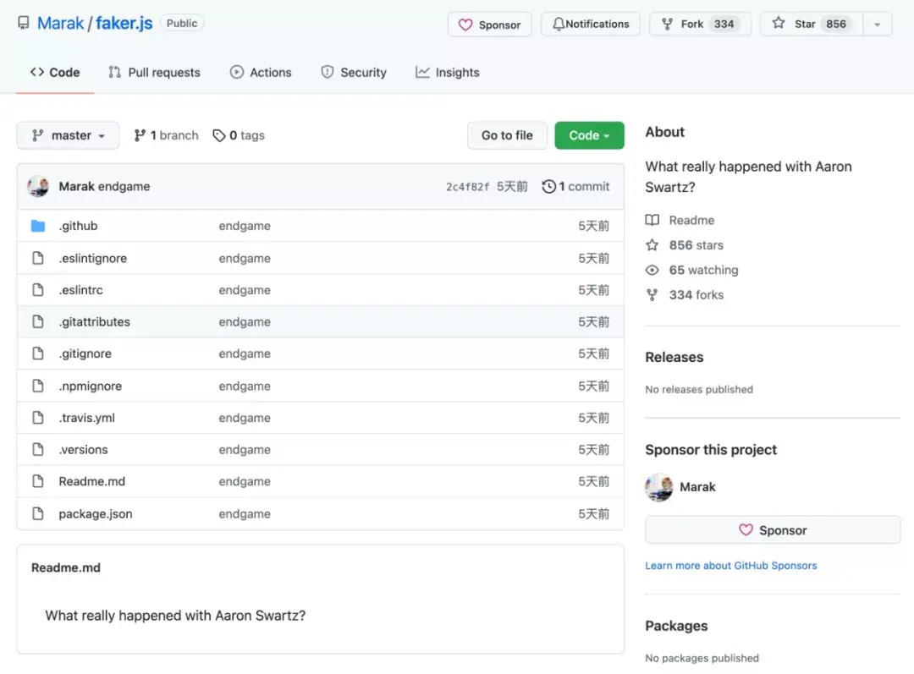Viewport: 914px width, 674px height.
Task: Switch to the Pull requests tab
Action: (154, 73)
